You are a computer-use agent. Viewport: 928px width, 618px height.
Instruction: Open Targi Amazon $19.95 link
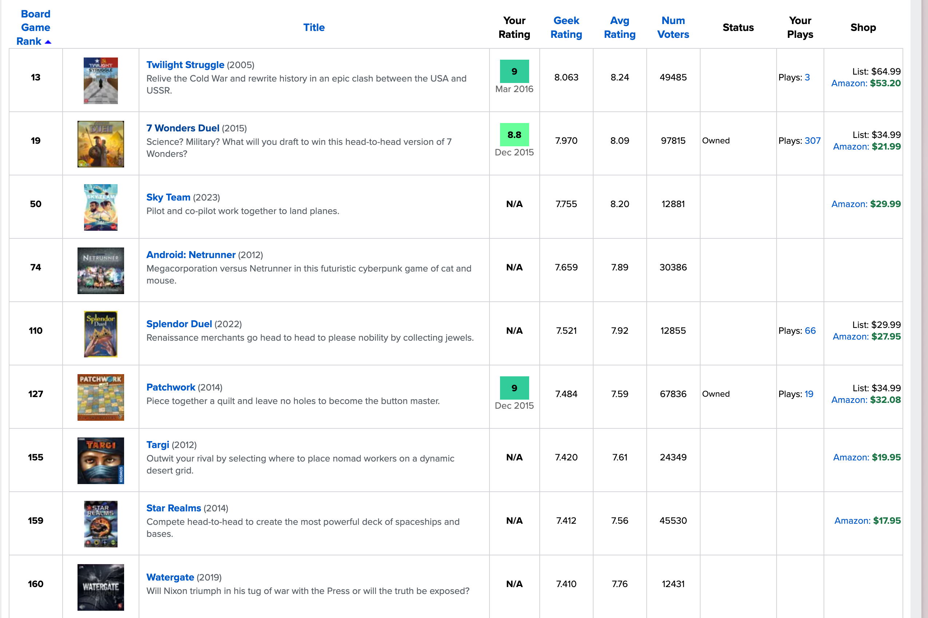[x=866, y=457]
